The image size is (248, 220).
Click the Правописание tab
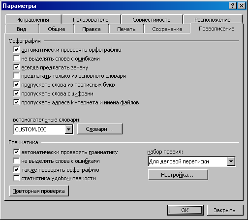217,29
